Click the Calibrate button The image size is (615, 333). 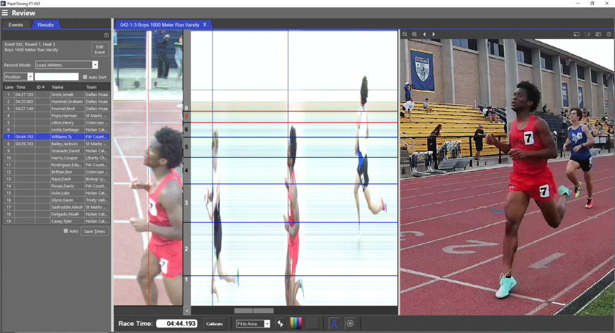(214, 323)
